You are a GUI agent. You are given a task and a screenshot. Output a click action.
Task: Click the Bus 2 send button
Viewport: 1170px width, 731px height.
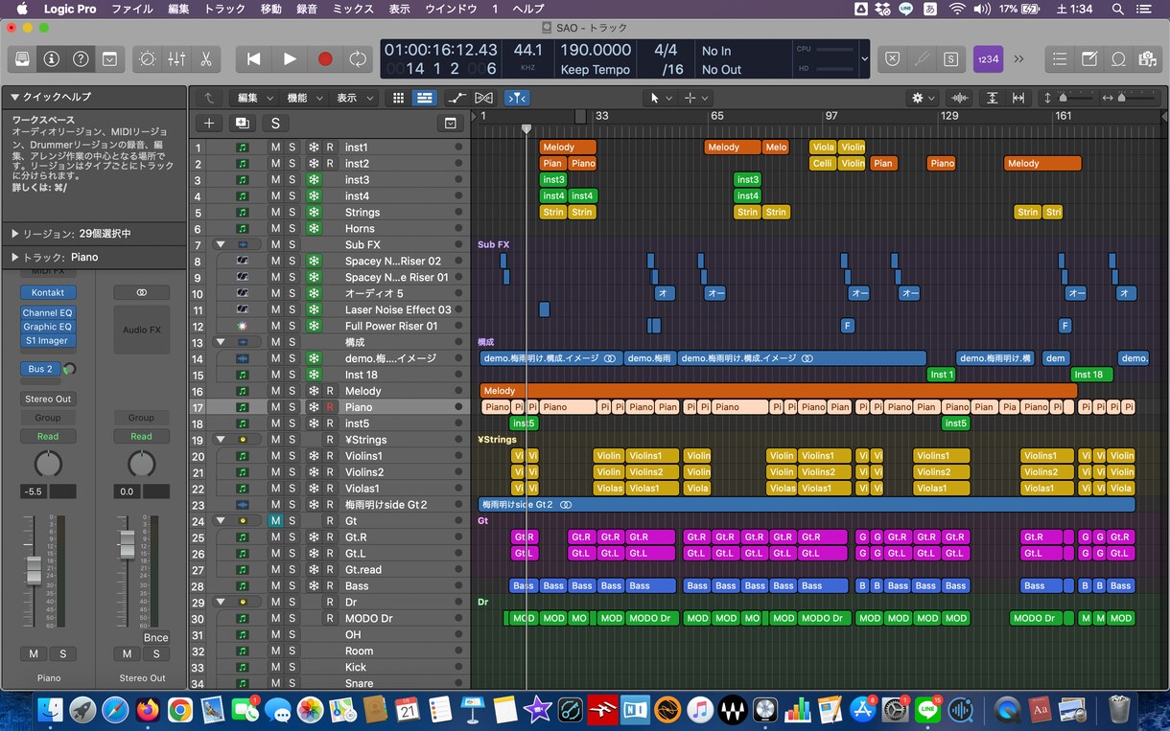click(41, 369)
